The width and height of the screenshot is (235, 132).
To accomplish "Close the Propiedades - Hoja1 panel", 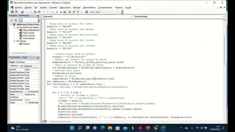I will point(37,58).
